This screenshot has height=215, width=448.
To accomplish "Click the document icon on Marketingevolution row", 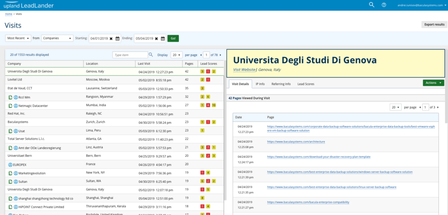I will pyautogui.click(x=10, y=173).
